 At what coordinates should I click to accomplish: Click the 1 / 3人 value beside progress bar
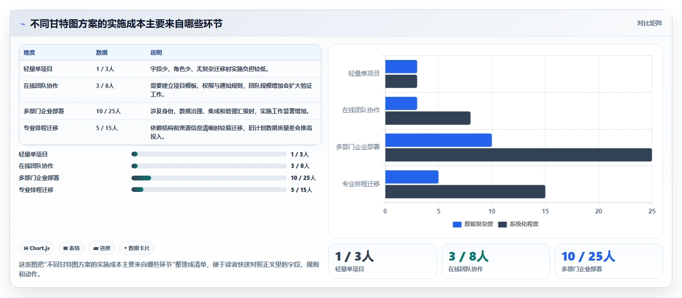tap(300, 155)
